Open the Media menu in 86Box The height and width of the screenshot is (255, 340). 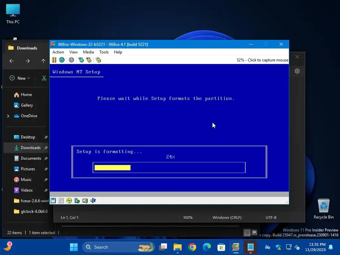pos(88,52)
